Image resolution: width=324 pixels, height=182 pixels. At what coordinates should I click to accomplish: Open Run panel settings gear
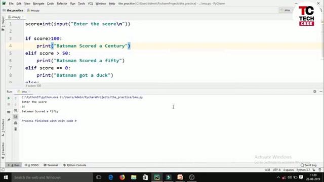315,92
